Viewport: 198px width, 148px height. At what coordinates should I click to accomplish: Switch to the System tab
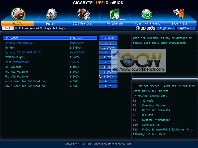(x=50, y=23)
